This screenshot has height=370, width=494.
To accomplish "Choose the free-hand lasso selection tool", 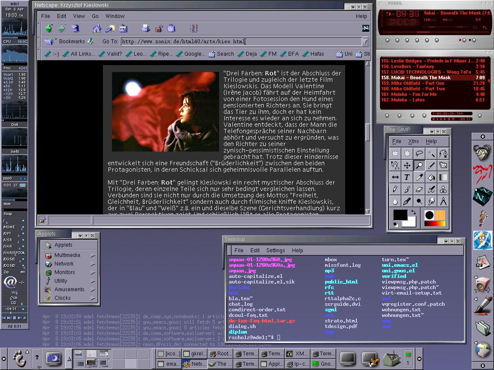I will (x=419, y=154).
